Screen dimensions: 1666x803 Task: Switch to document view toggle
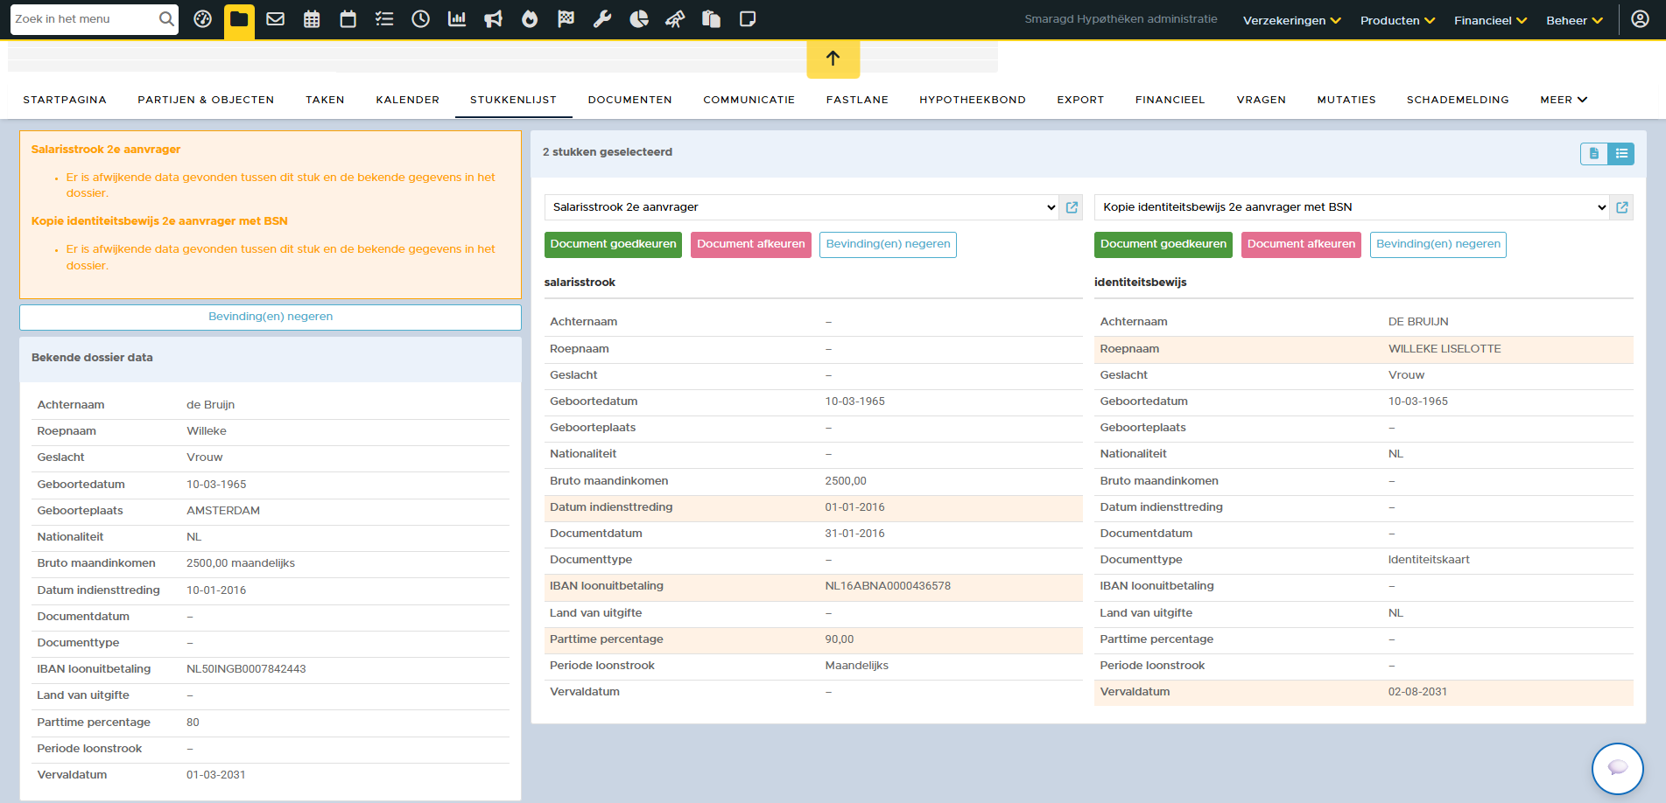[1593, 153]
